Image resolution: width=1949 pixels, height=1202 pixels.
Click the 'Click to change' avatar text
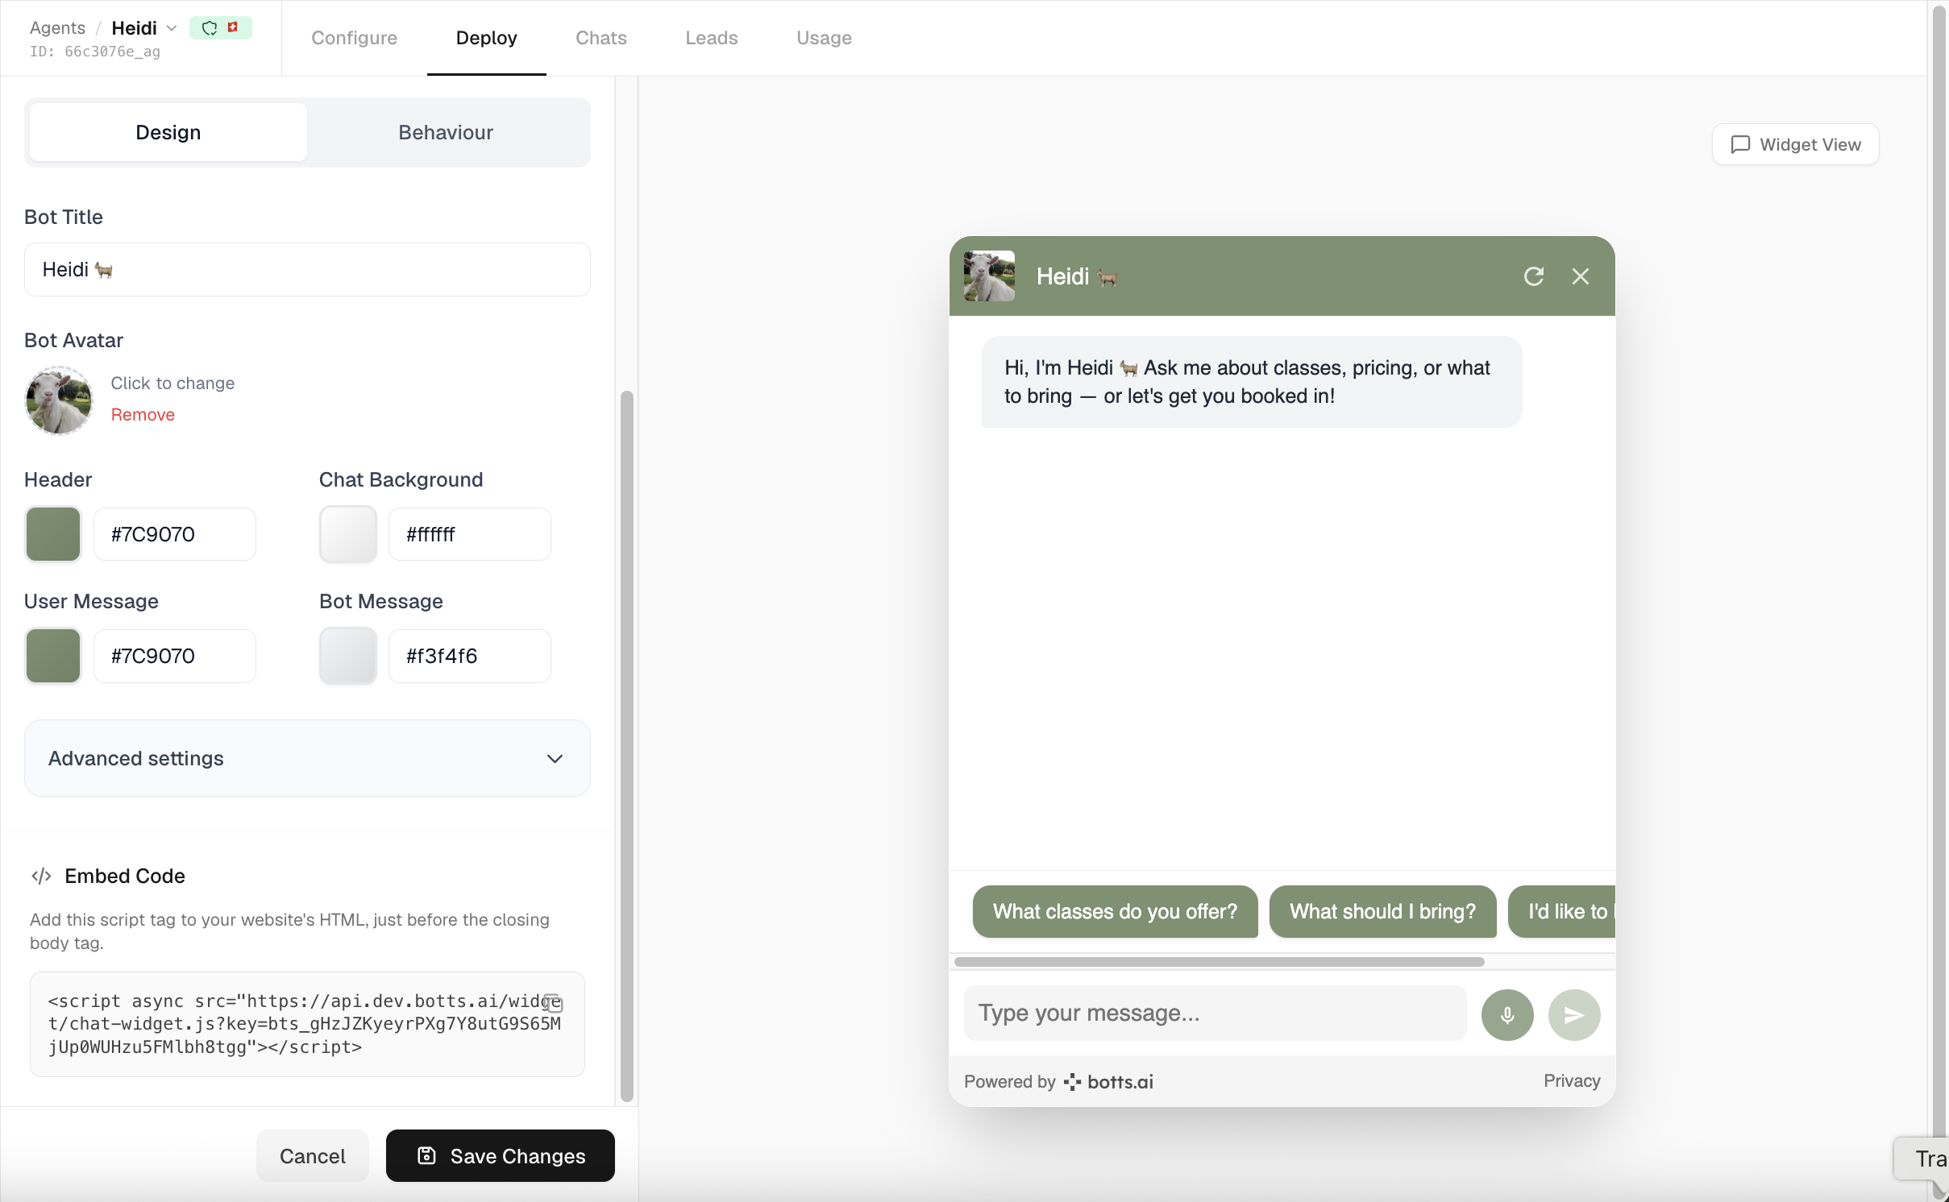(x=172, y=383)
